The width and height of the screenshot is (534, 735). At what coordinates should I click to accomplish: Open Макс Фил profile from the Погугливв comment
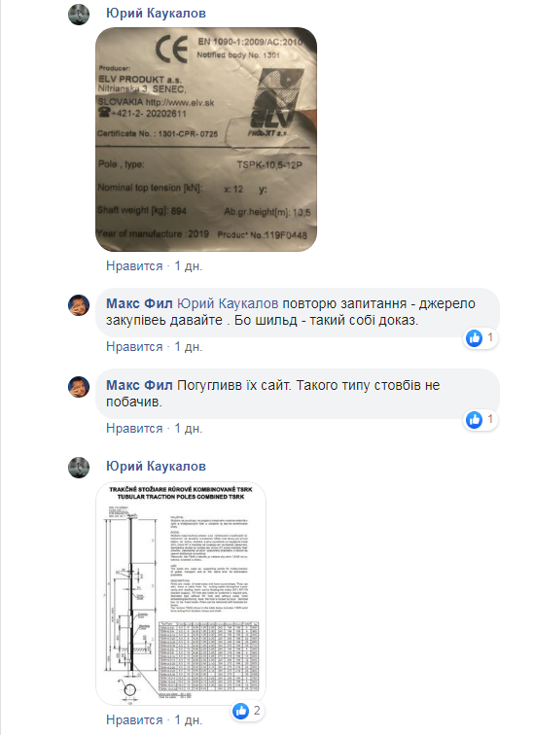(139, 385)
